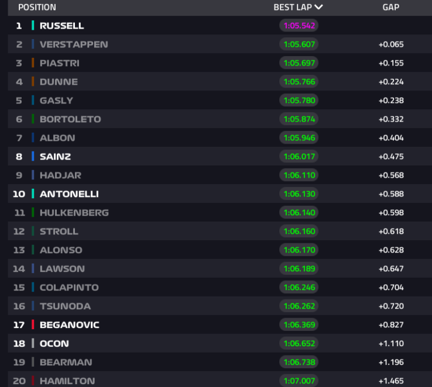Select driver ANTONELLI in tenth position

click(x=69, y=194)
